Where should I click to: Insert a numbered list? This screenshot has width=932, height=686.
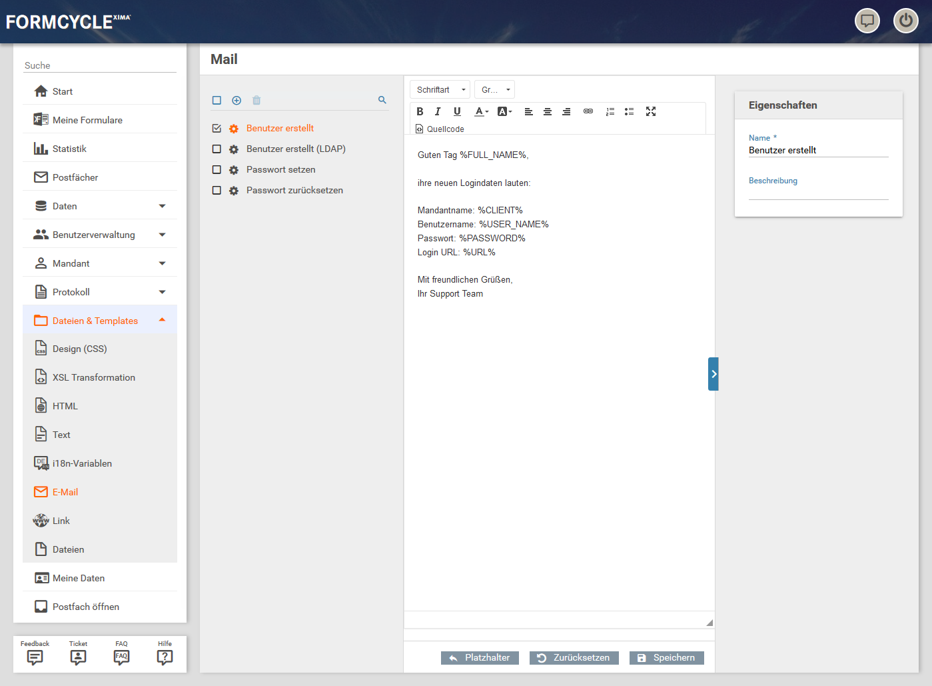coord(610,111)
